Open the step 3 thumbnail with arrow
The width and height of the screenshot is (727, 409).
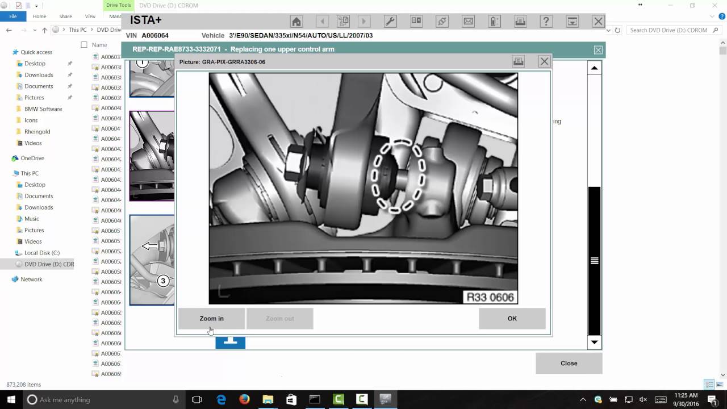tap(152, 260)
